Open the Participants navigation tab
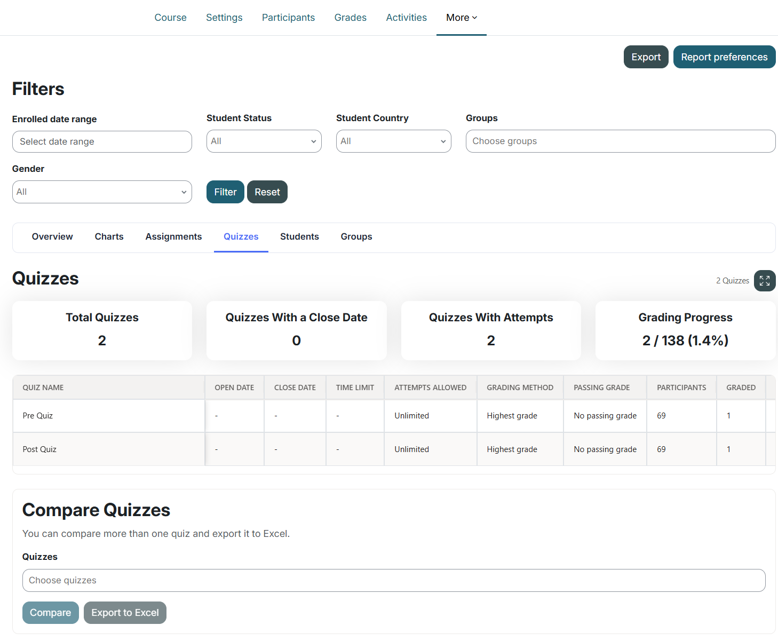 (x=288, y=18)
